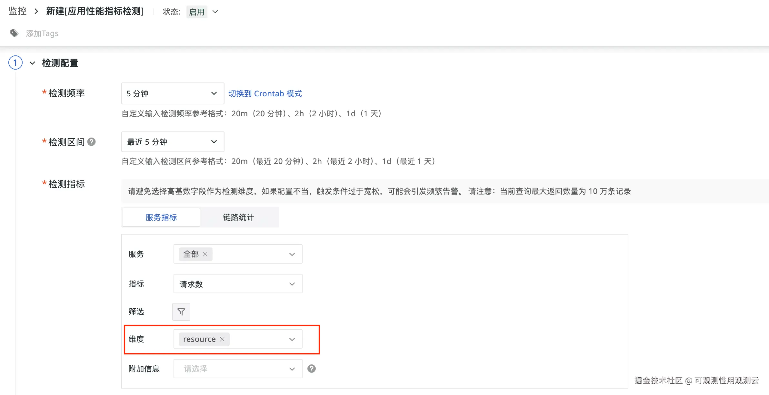Click 切换到 Crontab 模式 link
This screenshot has height=395, width=769.
pyautogui.click(x=265, y=93)
